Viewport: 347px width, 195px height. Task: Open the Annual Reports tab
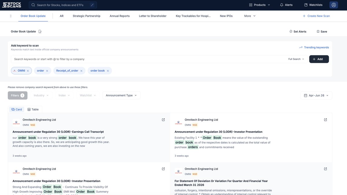coord(120,16)
